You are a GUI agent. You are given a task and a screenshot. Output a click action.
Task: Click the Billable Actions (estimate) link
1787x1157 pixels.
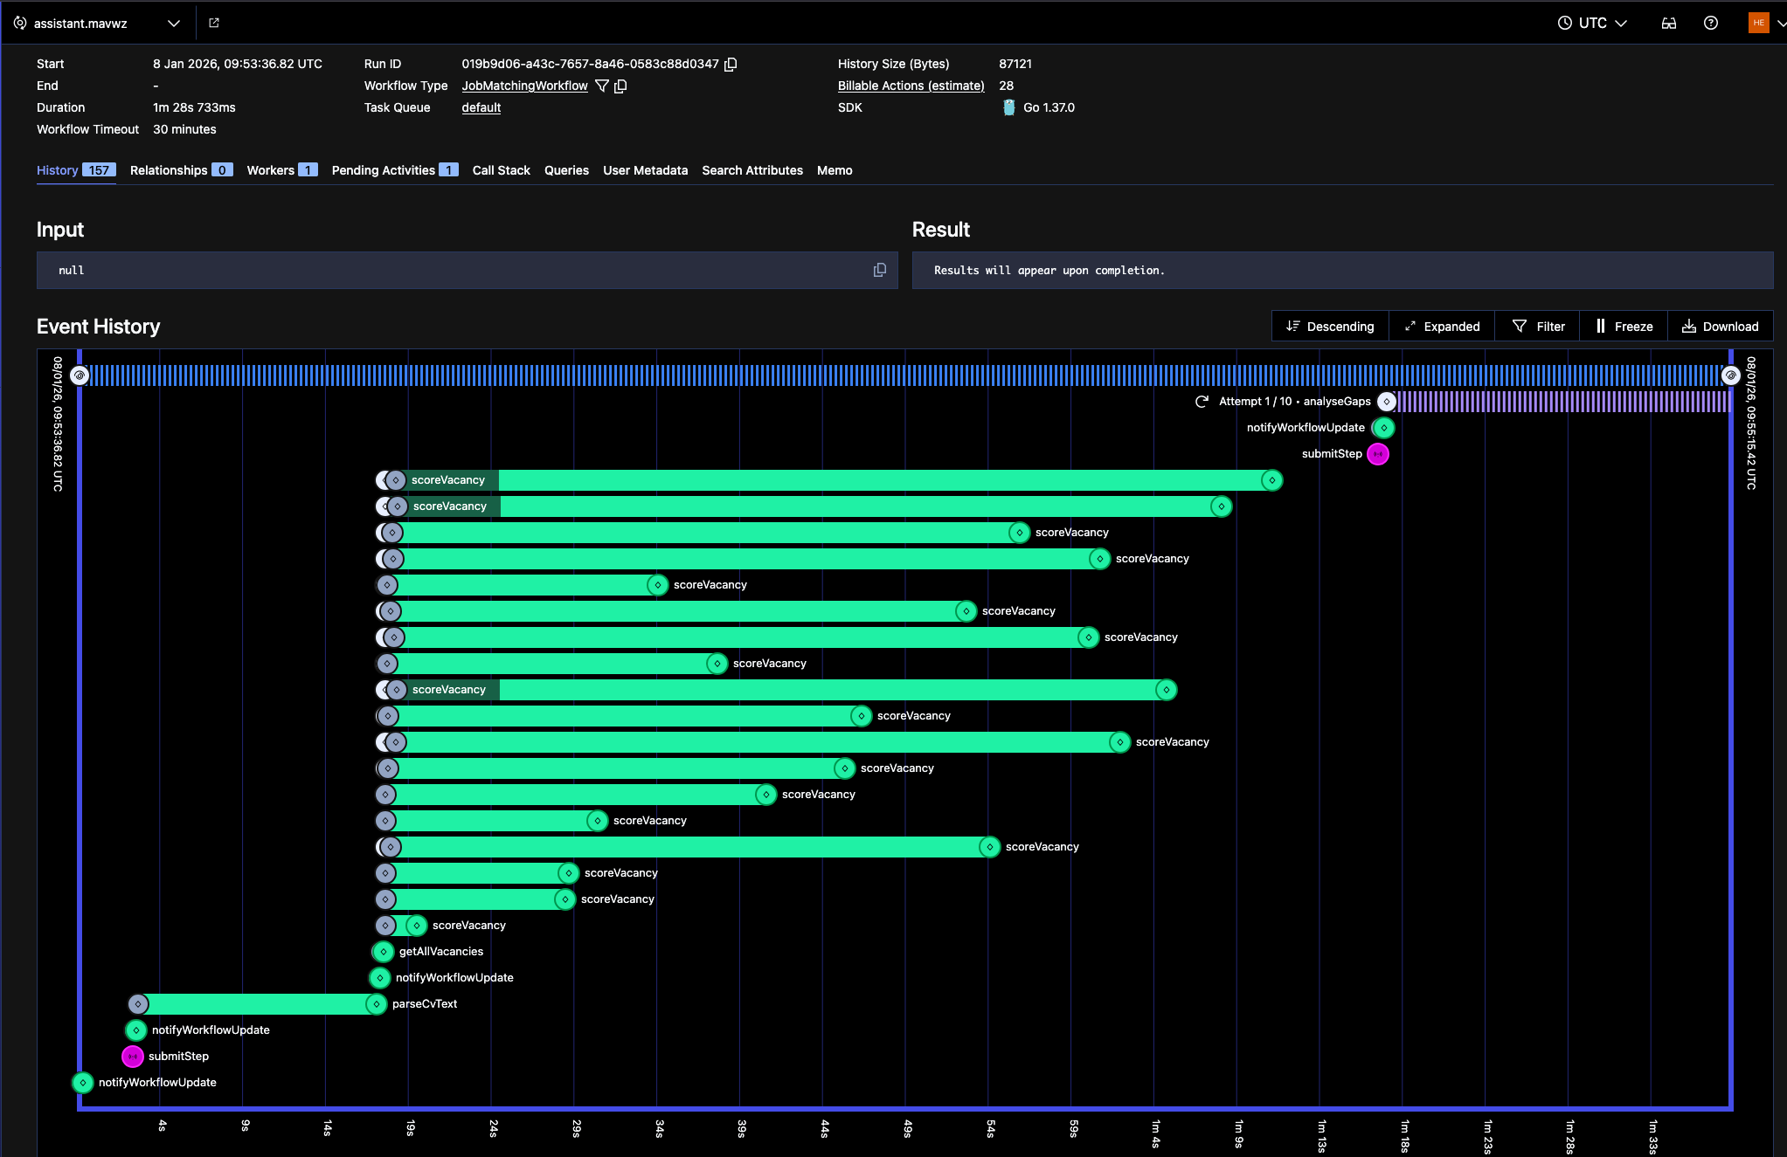pos(911,86)
